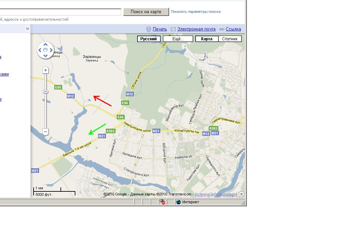Click the zoom slider handle
This screenshot has height=250, width=347.
coord(45,91)
